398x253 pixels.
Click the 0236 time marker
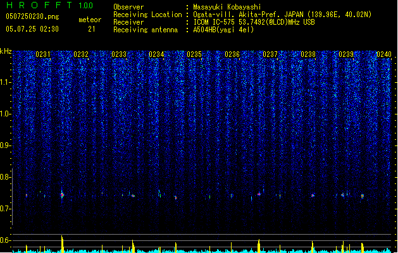point(232,54)
